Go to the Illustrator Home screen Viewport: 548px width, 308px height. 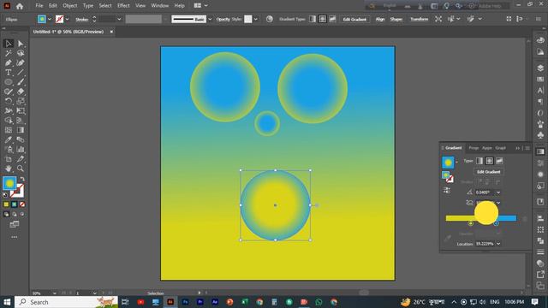click(x=20, y=6)
